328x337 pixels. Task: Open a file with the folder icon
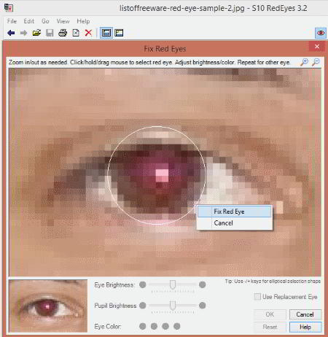pyautogui.click(x=36, y=33)
